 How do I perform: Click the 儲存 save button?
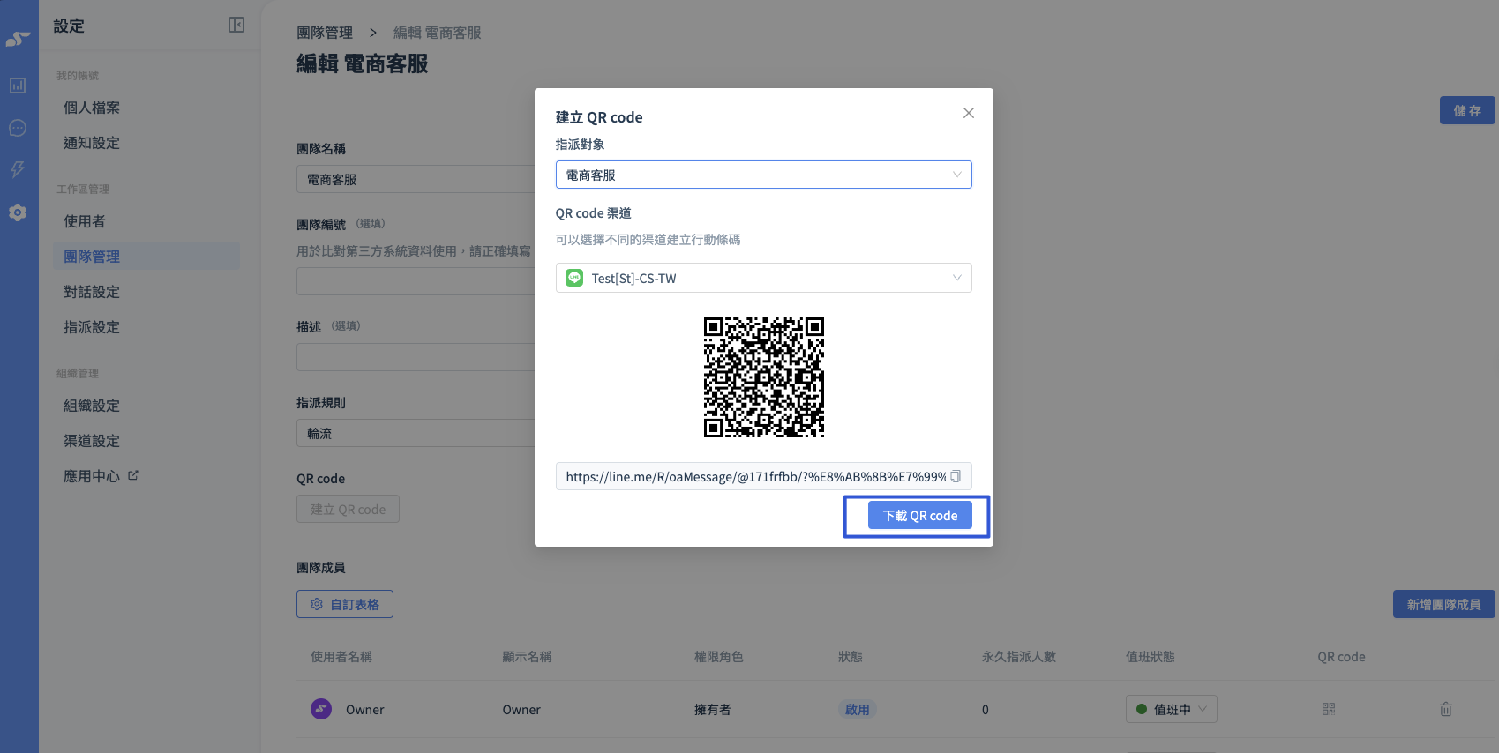point(1467,110)
